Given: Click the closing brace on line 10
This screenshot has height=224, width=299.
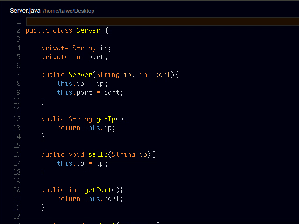Looking at the screenshot, I should point(43,101).
